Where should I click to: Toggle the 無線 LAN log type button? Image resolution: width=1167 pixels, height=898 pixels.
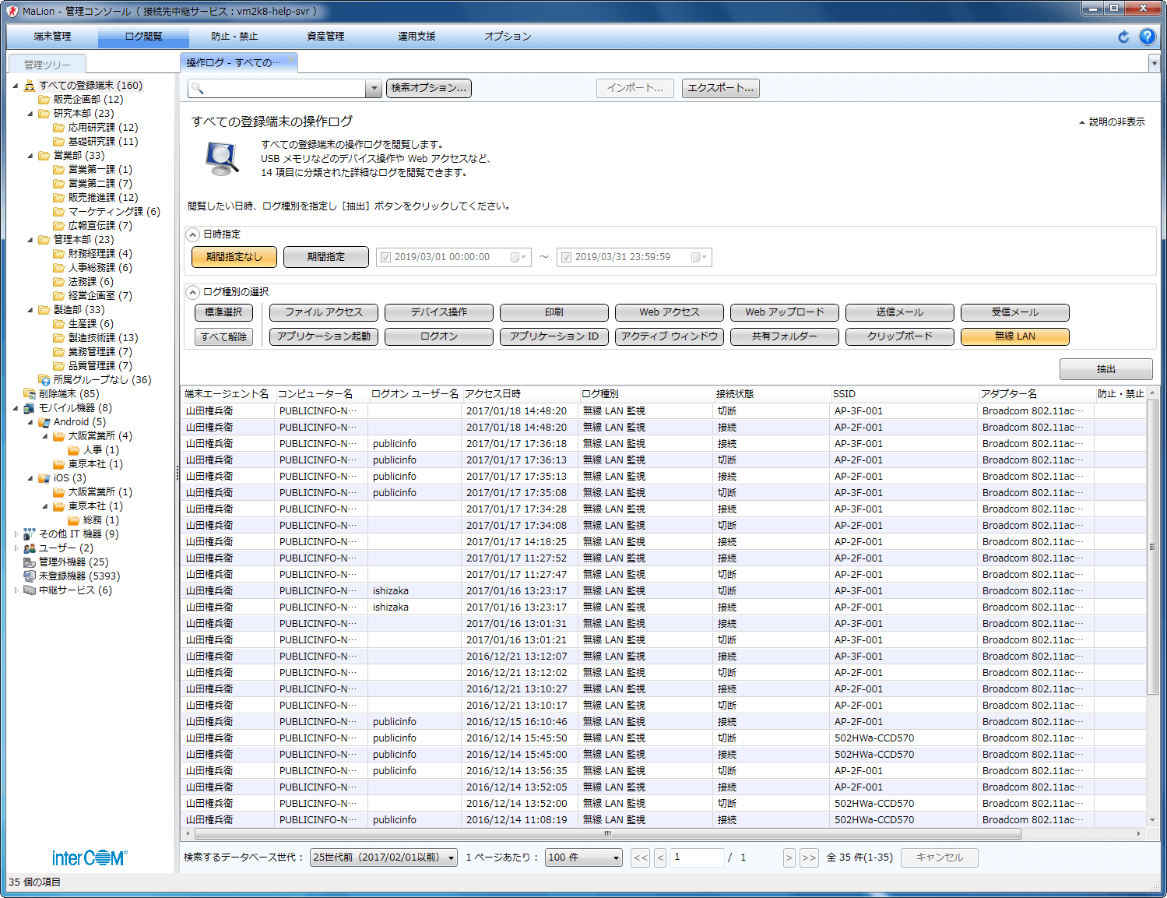click(1014, 336)
